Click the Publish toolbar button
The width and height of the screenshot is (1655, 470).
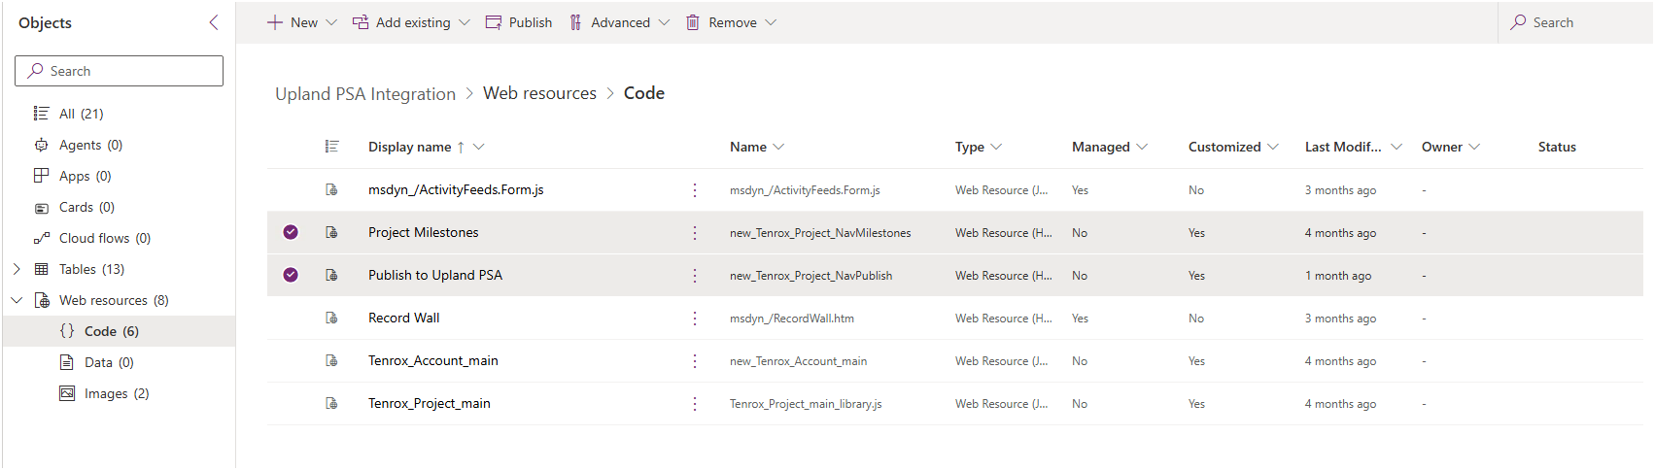tap(519, 22)
